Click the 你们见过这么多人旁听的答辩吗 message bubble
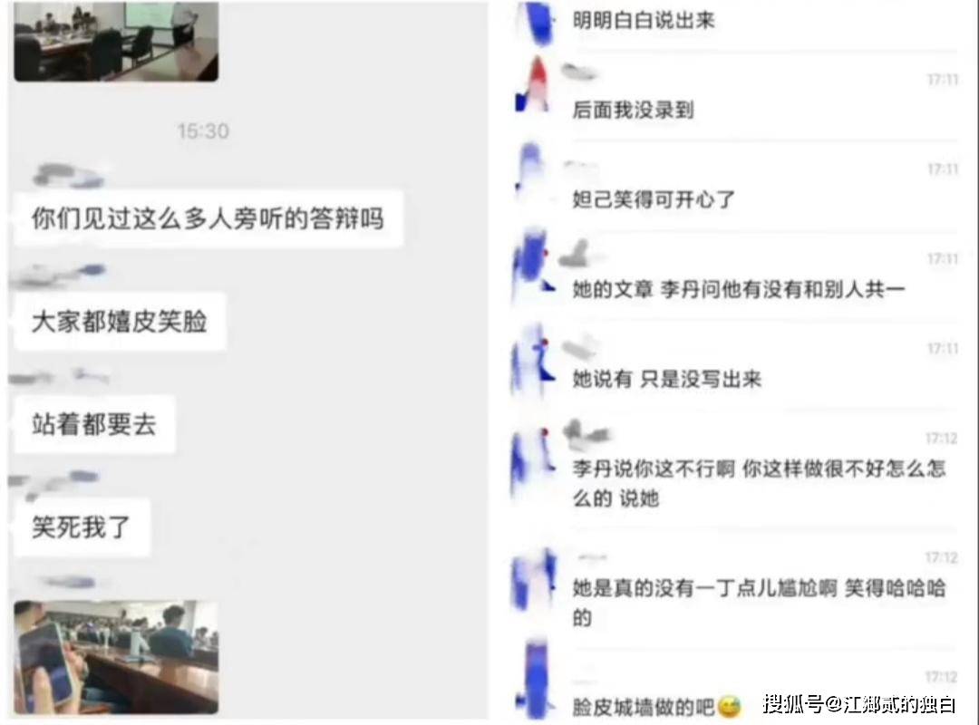979x725 pixels. 208,219
